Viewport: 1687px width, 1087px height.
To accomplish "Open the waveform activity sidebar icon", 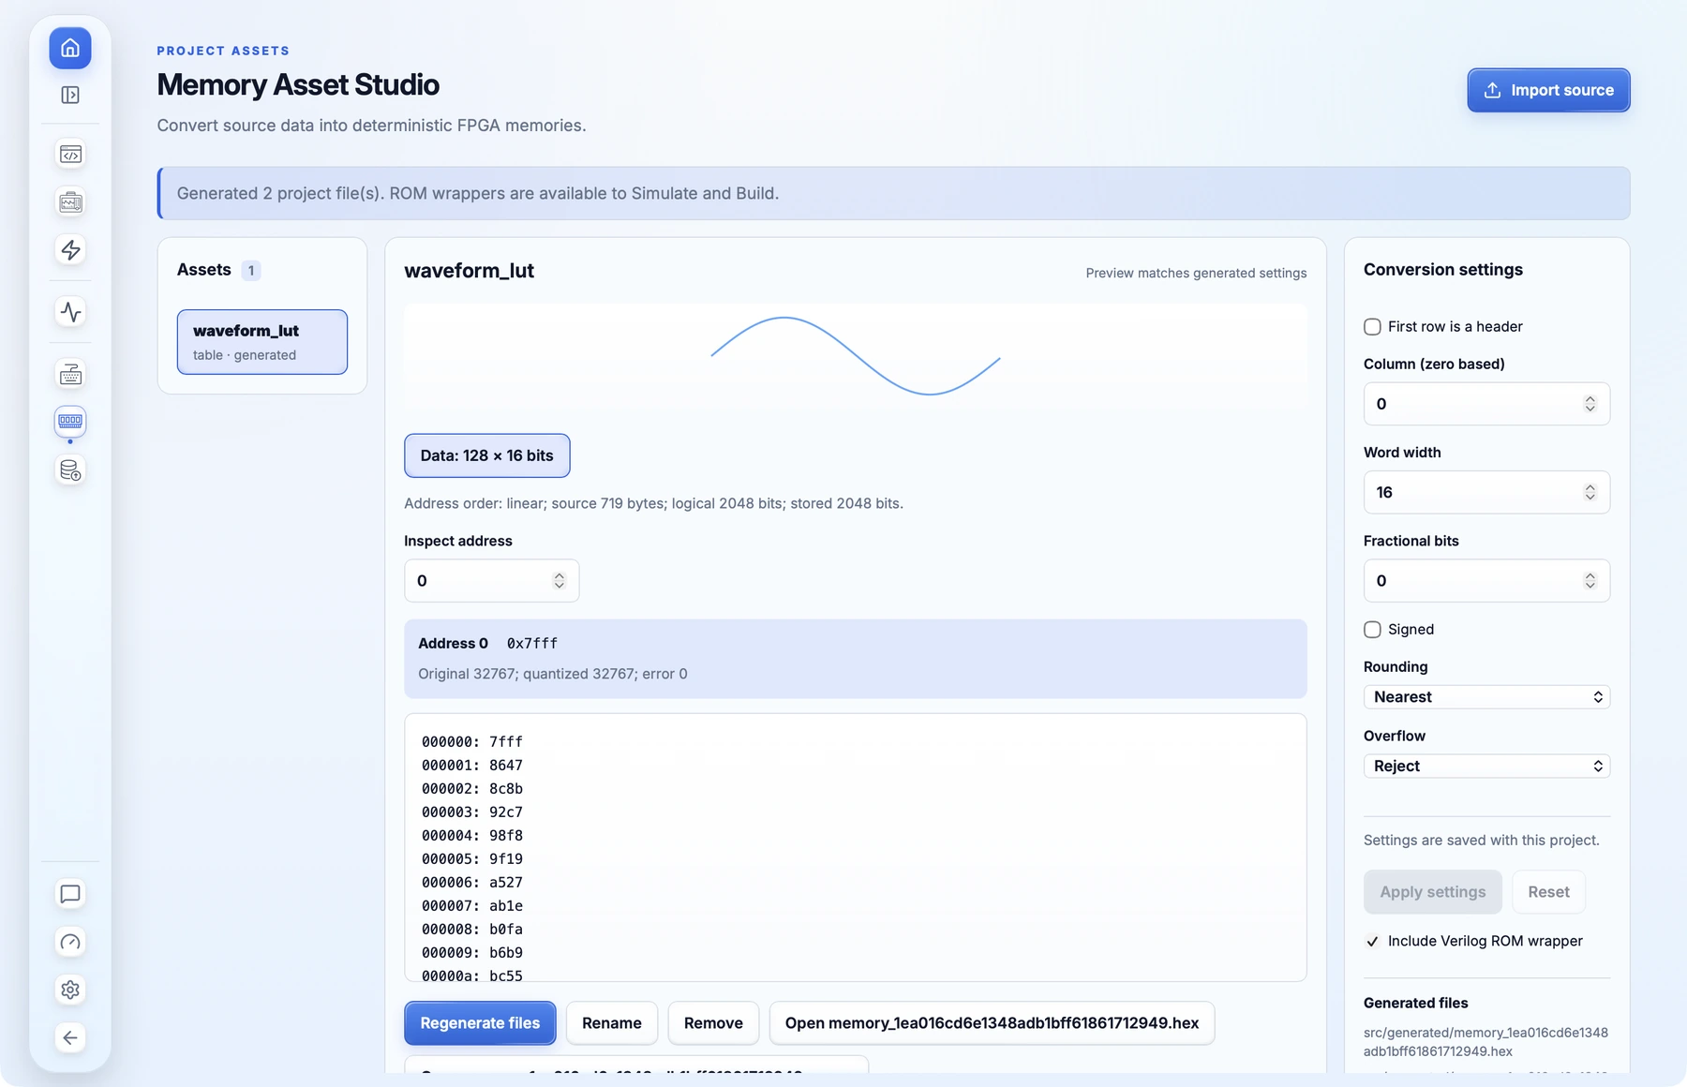I will click(x=70, y=312).
